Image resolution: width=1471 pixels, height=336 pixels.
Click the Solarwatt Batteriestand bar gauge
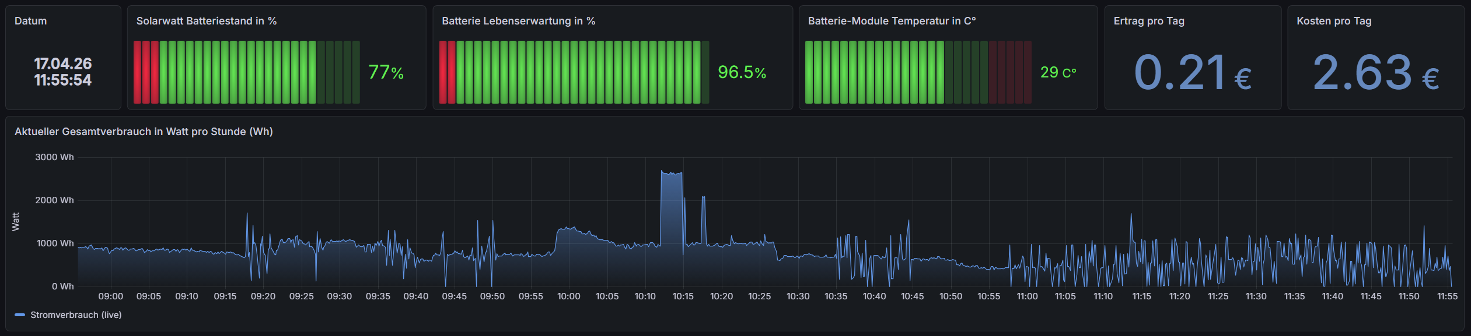[x=246, y=72]
